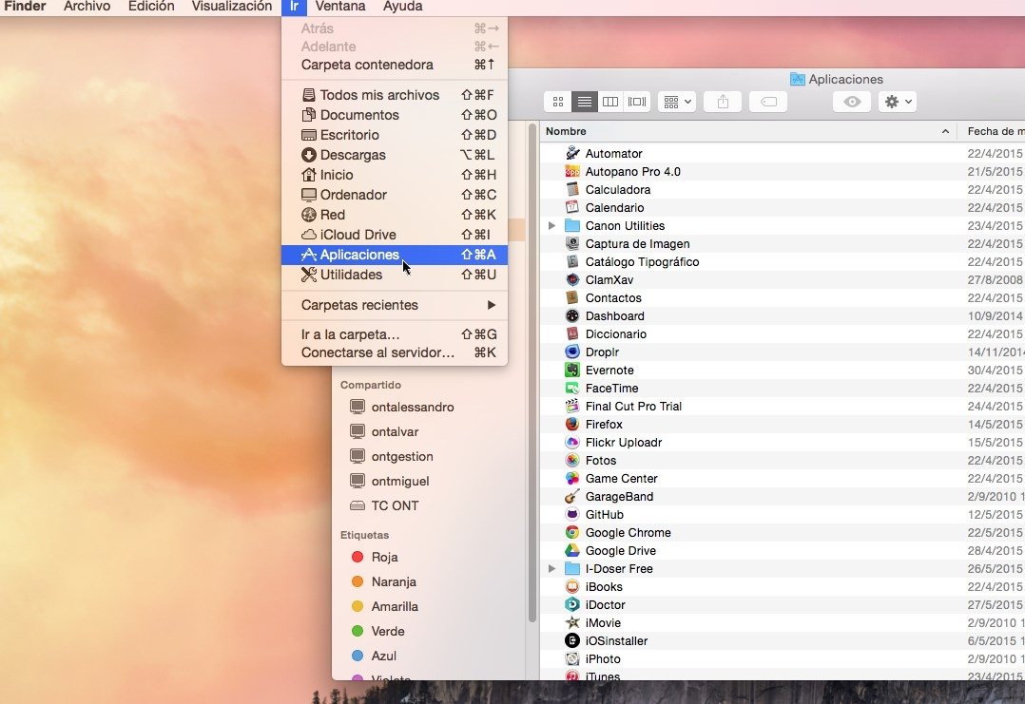Select the Catálogo Tipográfico row
1025x704 pixels.
tap(783, 261)
